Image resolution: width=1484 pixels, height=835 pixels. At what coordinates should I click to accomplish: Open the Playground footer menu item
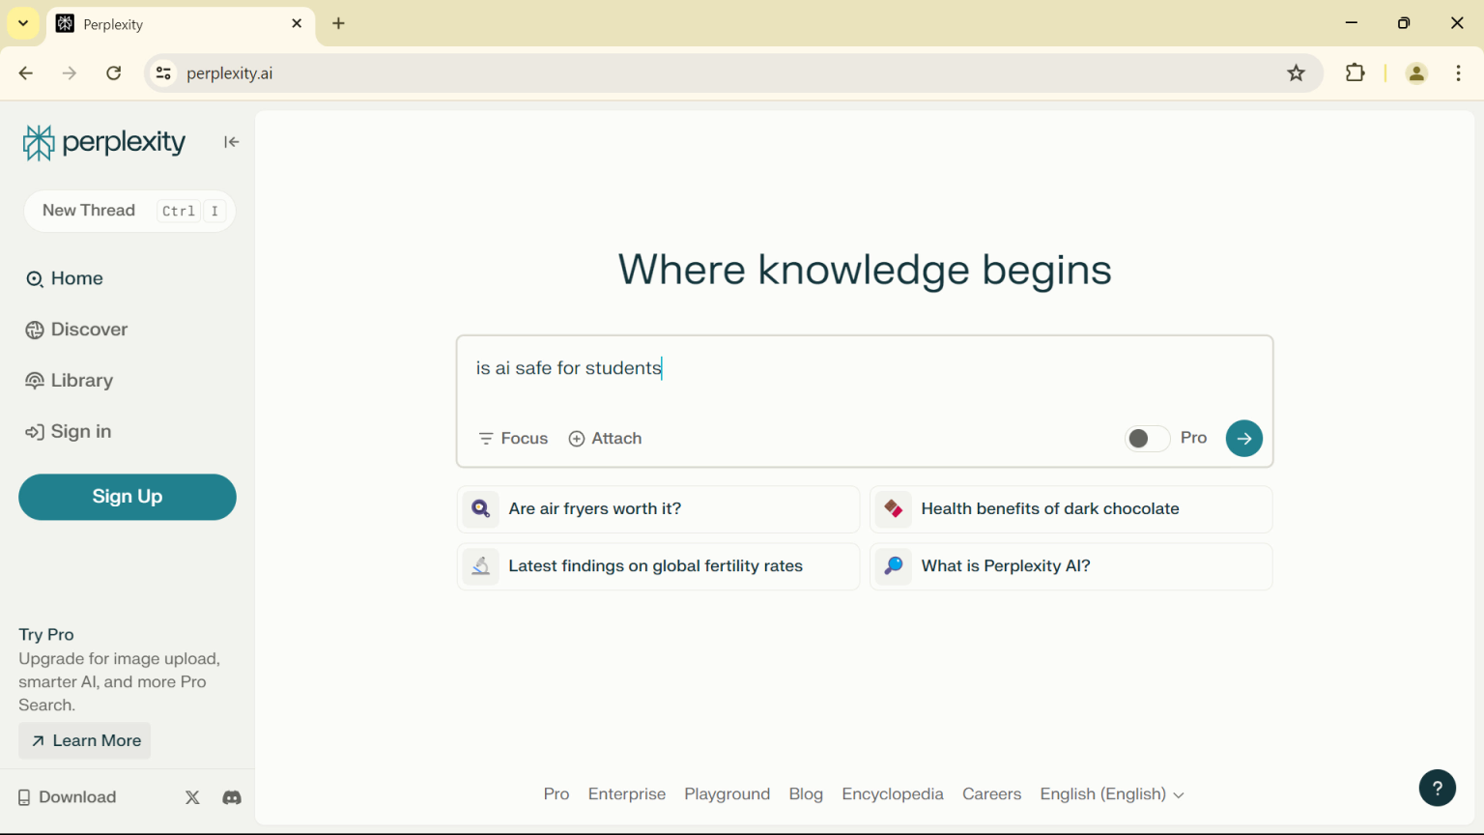(x=727, y=793)
